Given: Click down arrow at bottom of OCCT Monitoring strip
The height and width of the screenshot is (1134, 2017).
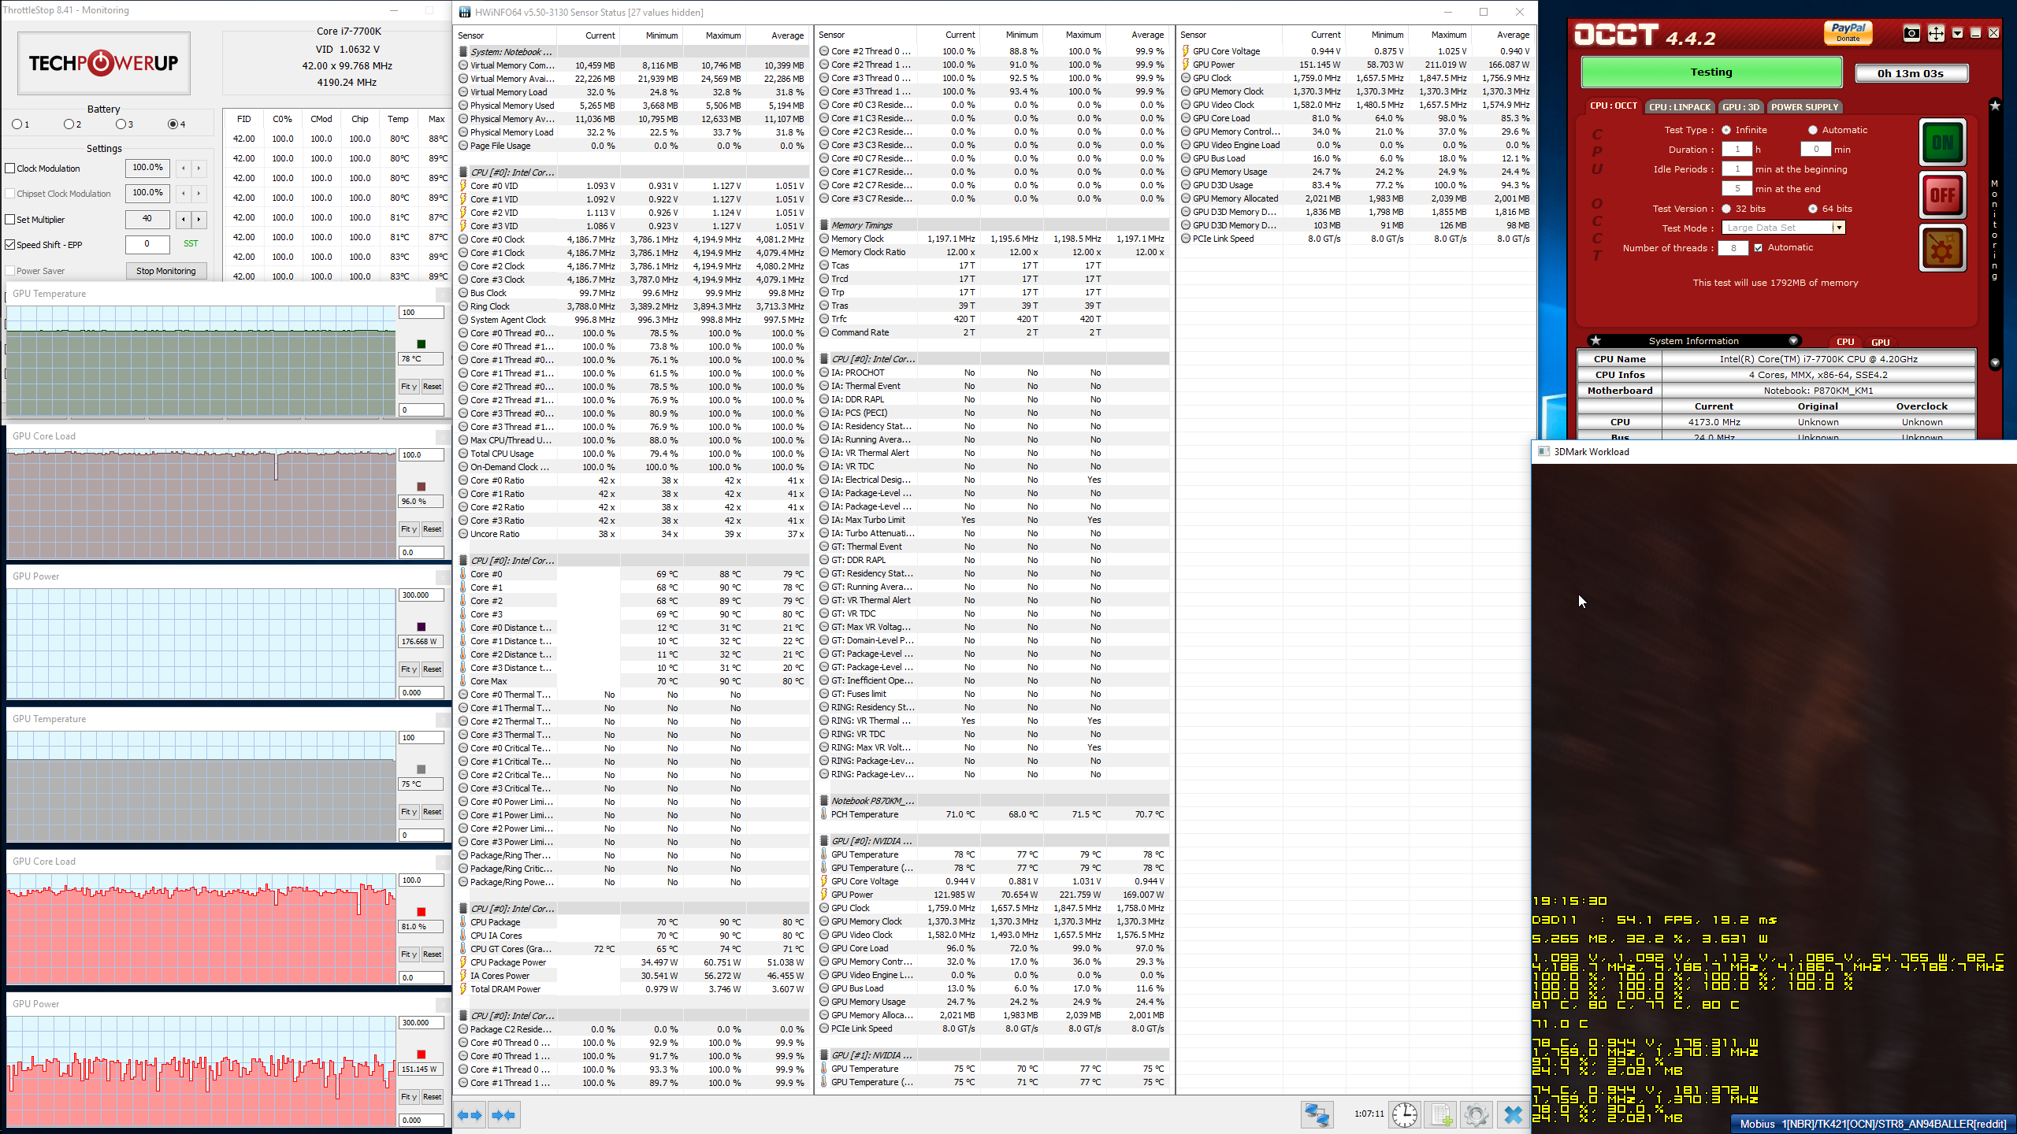Looking at the screenshot, I should 1995,363.
